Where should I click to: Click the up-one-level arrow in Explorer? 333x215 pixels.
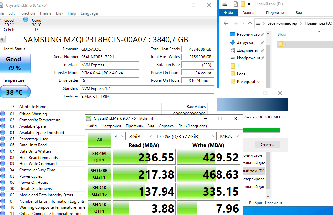250,24
